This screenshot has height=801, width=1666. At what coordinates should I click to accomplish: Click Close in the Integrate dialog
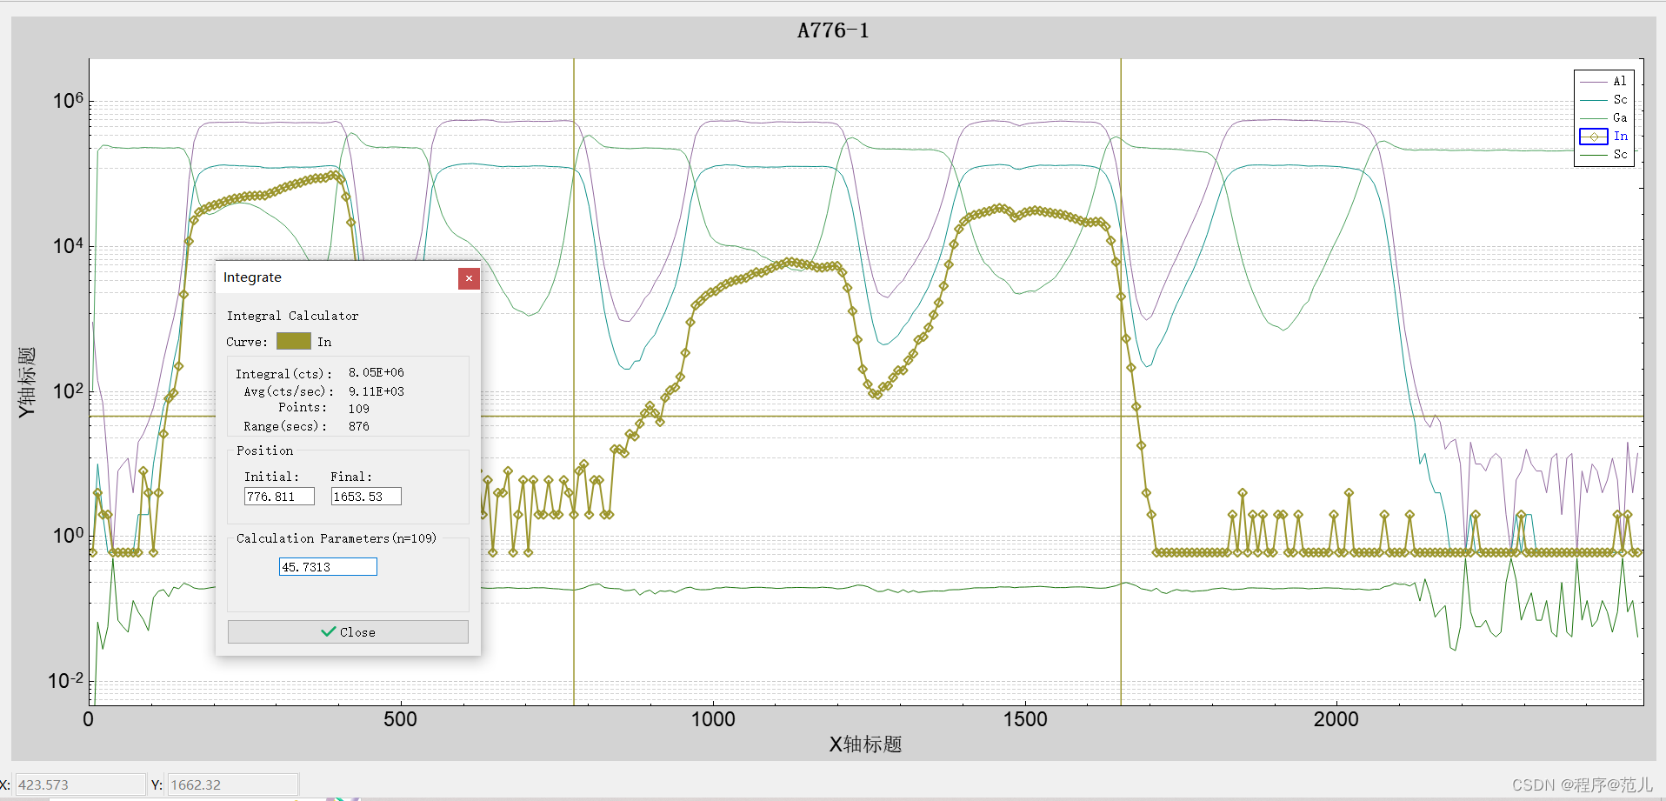point(348,631)
